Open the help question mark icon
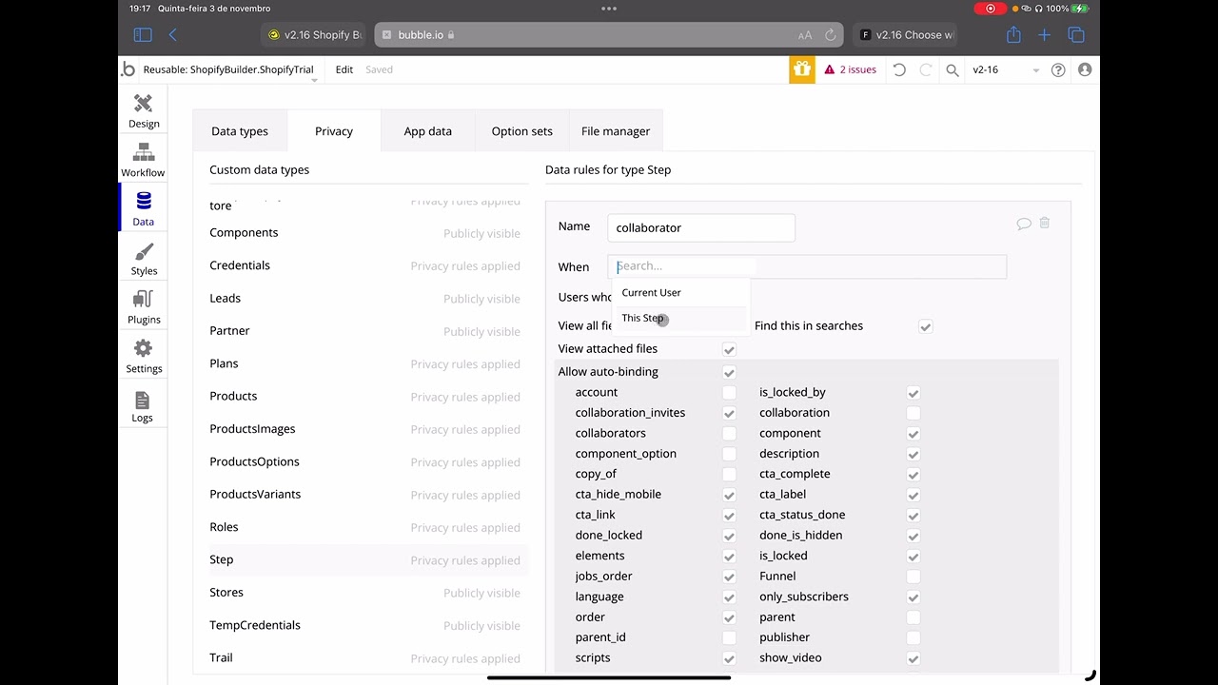 pos(1058,69)
